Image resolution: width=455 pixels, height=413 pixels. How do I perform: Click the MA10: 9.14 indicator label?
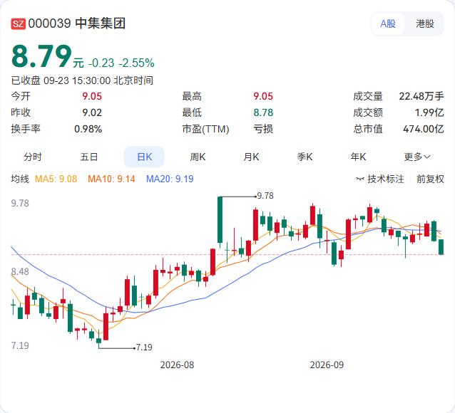point(111,179)
